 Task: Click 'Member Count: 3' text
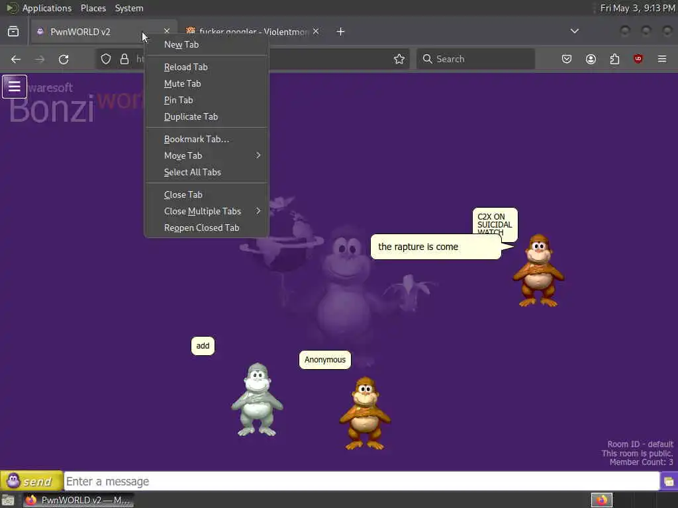pyautogui.click(x=641, y=462)
